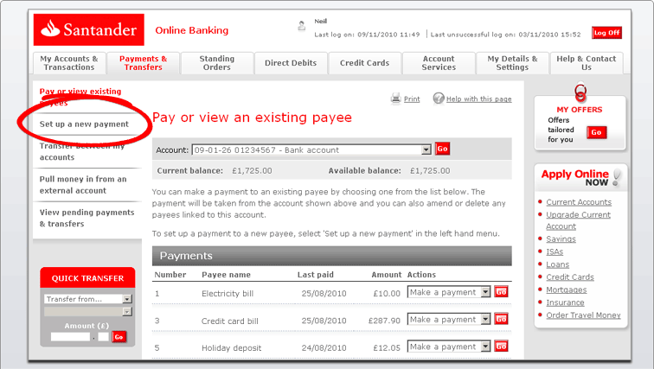The height and width of the screenshot is (369, 654).
Task: Click the Log Off button
Action: coord(607,33)
